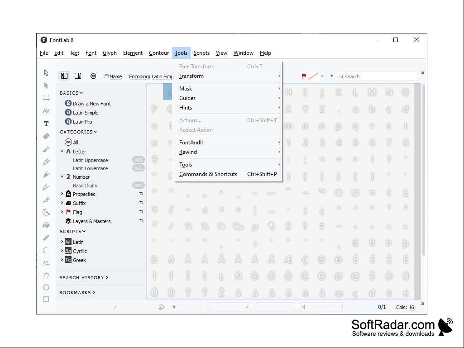464x348 pixels.
Task: Select the Scale transform tool
Action: pos(46,263)
